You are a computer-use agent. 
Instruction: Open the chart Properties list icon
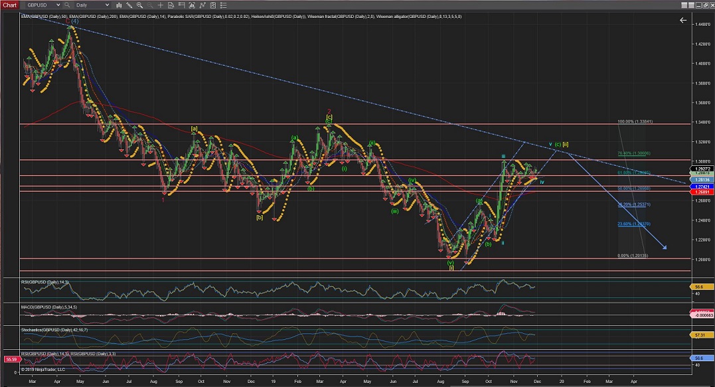[x=223, y=5]
